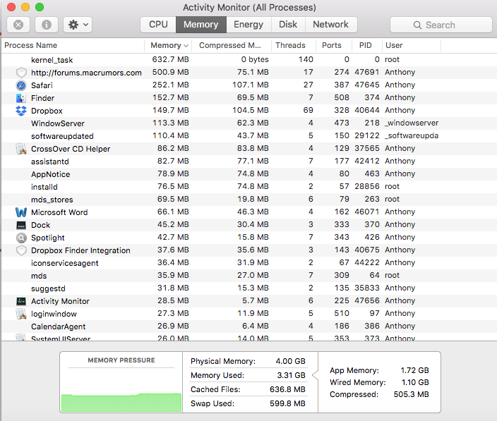Click the Wired Memory 1.10 GB value
497x421 pixels.
tap(415, 382)
